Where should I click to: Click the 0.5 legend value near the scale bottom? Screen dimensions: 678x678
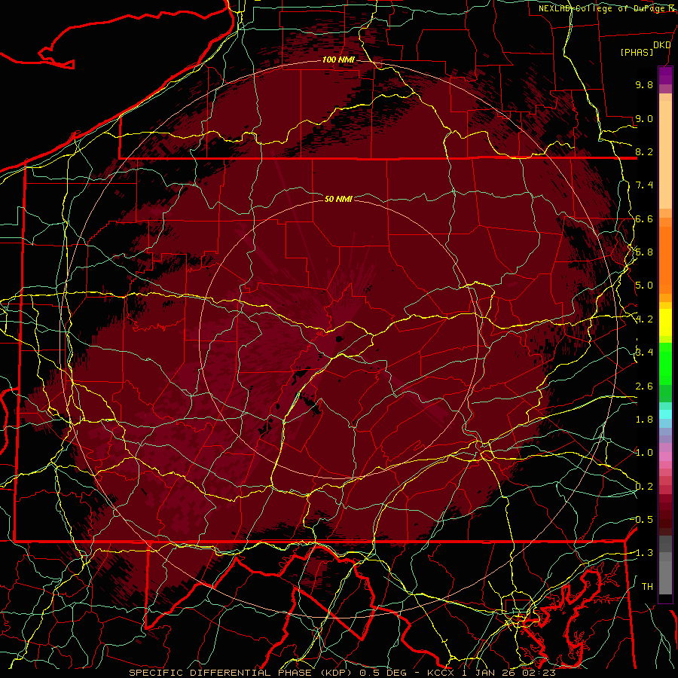(x=644, y=520)
